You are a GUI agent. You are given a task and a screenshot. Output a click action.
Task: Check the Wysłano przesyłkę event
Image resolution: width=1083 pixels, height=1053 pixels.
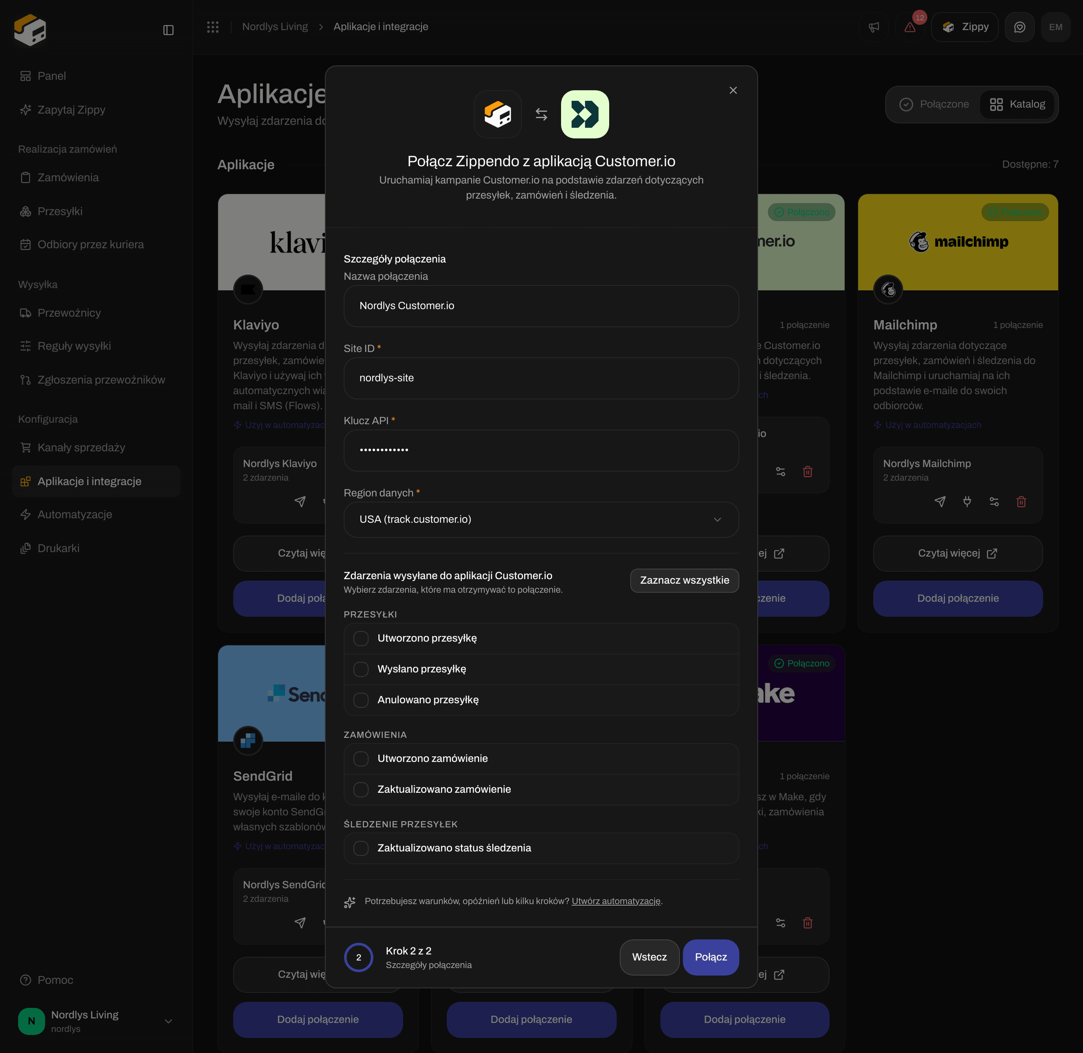point(361,669)
